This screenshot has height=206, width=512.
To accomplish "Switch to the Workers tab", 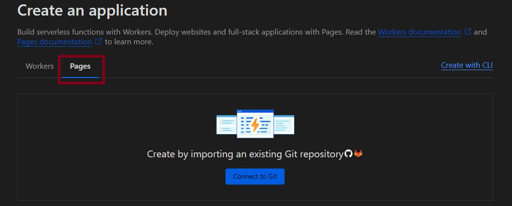I will tap(40, 66).
